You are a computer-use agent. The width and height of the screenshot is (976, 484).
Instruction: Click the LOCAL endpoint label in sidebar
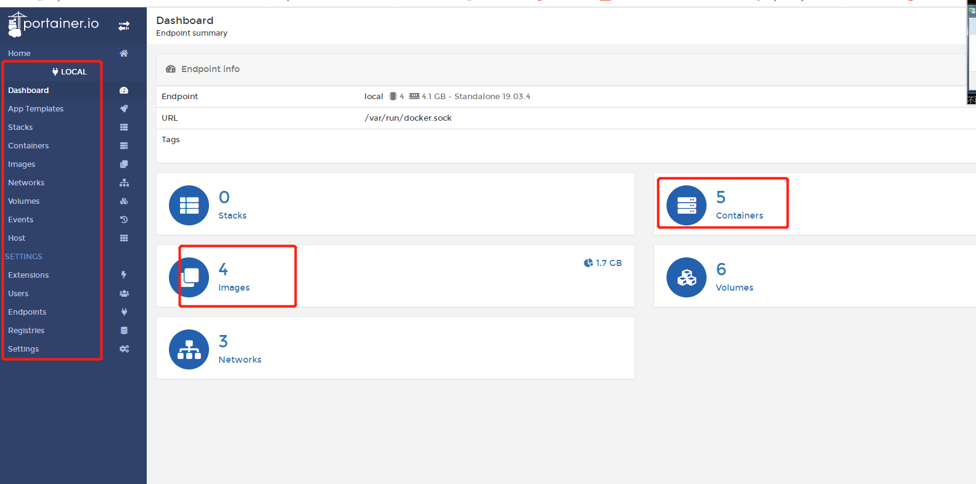point(74,72)
